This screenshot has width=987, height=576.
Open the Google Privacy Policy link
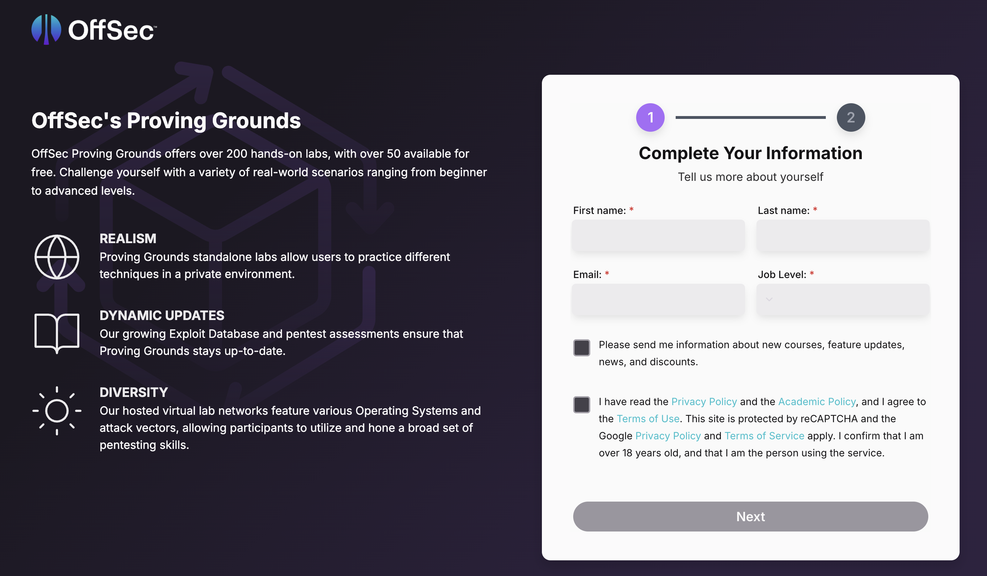(668, 436)
